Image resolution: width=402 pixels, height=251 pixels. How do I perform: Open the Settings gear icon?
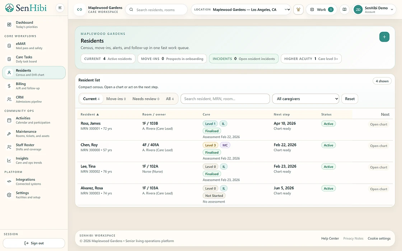pos(9,195)
